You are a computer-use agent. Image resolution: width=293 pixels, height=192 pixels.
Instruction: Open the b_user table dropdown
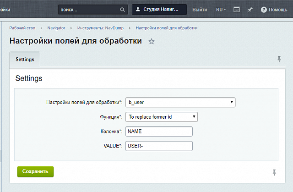[x=180, y=102]
